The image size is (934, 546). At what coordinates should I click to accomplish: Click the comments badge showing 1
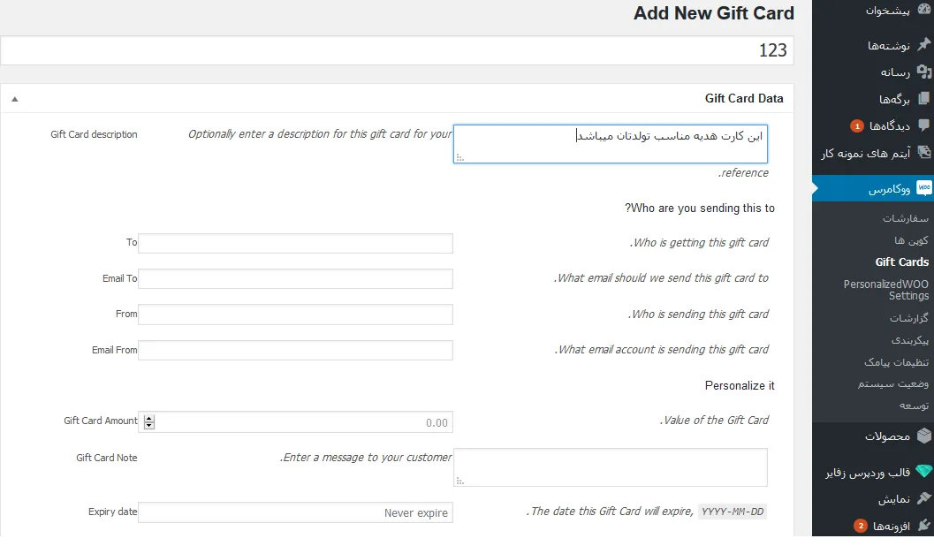click(x=856, y=126)
